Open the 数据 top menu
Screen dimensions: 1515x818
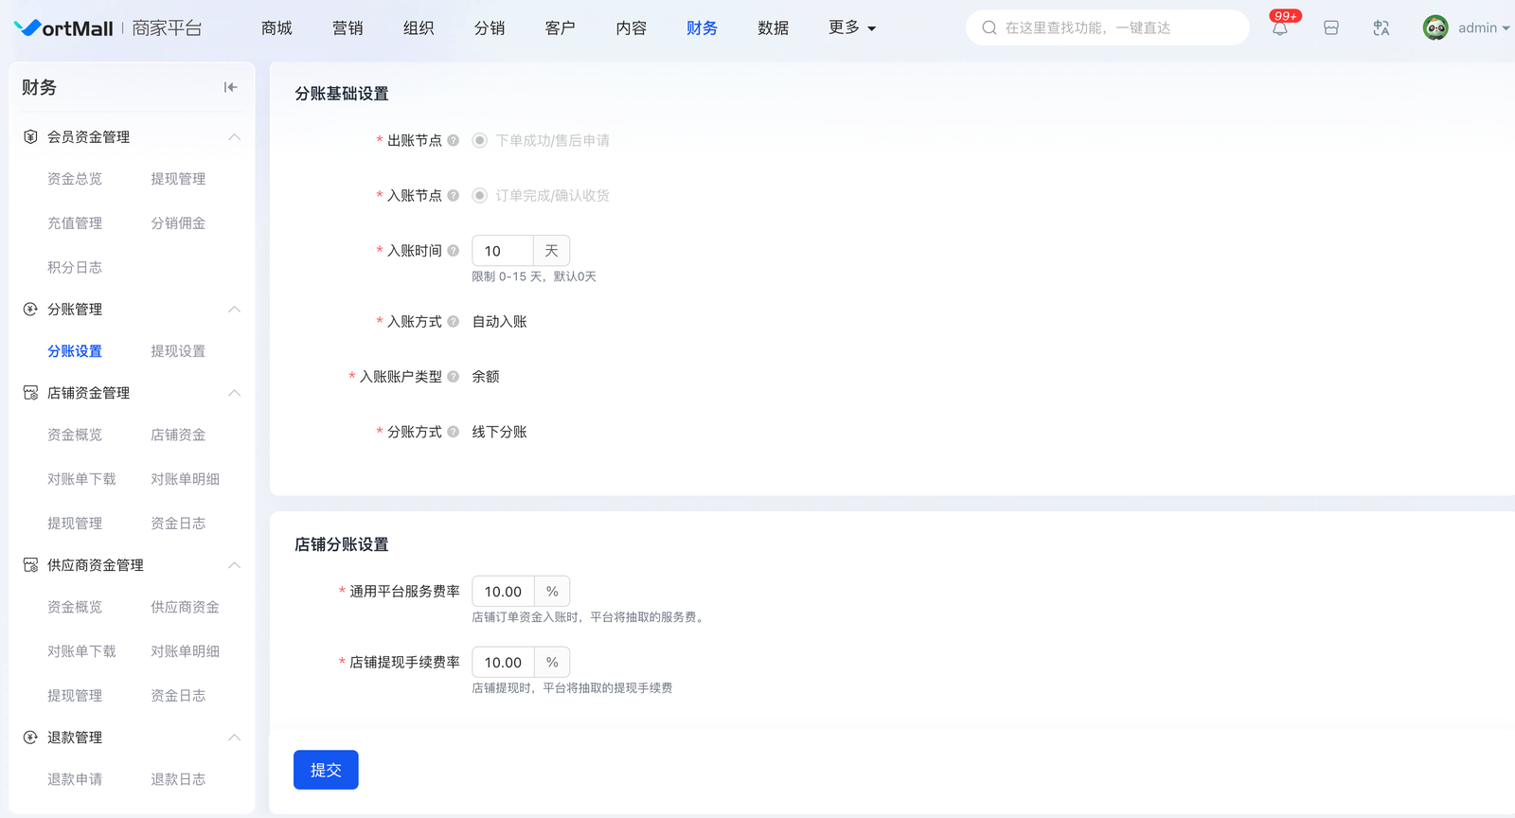[773, 28]
